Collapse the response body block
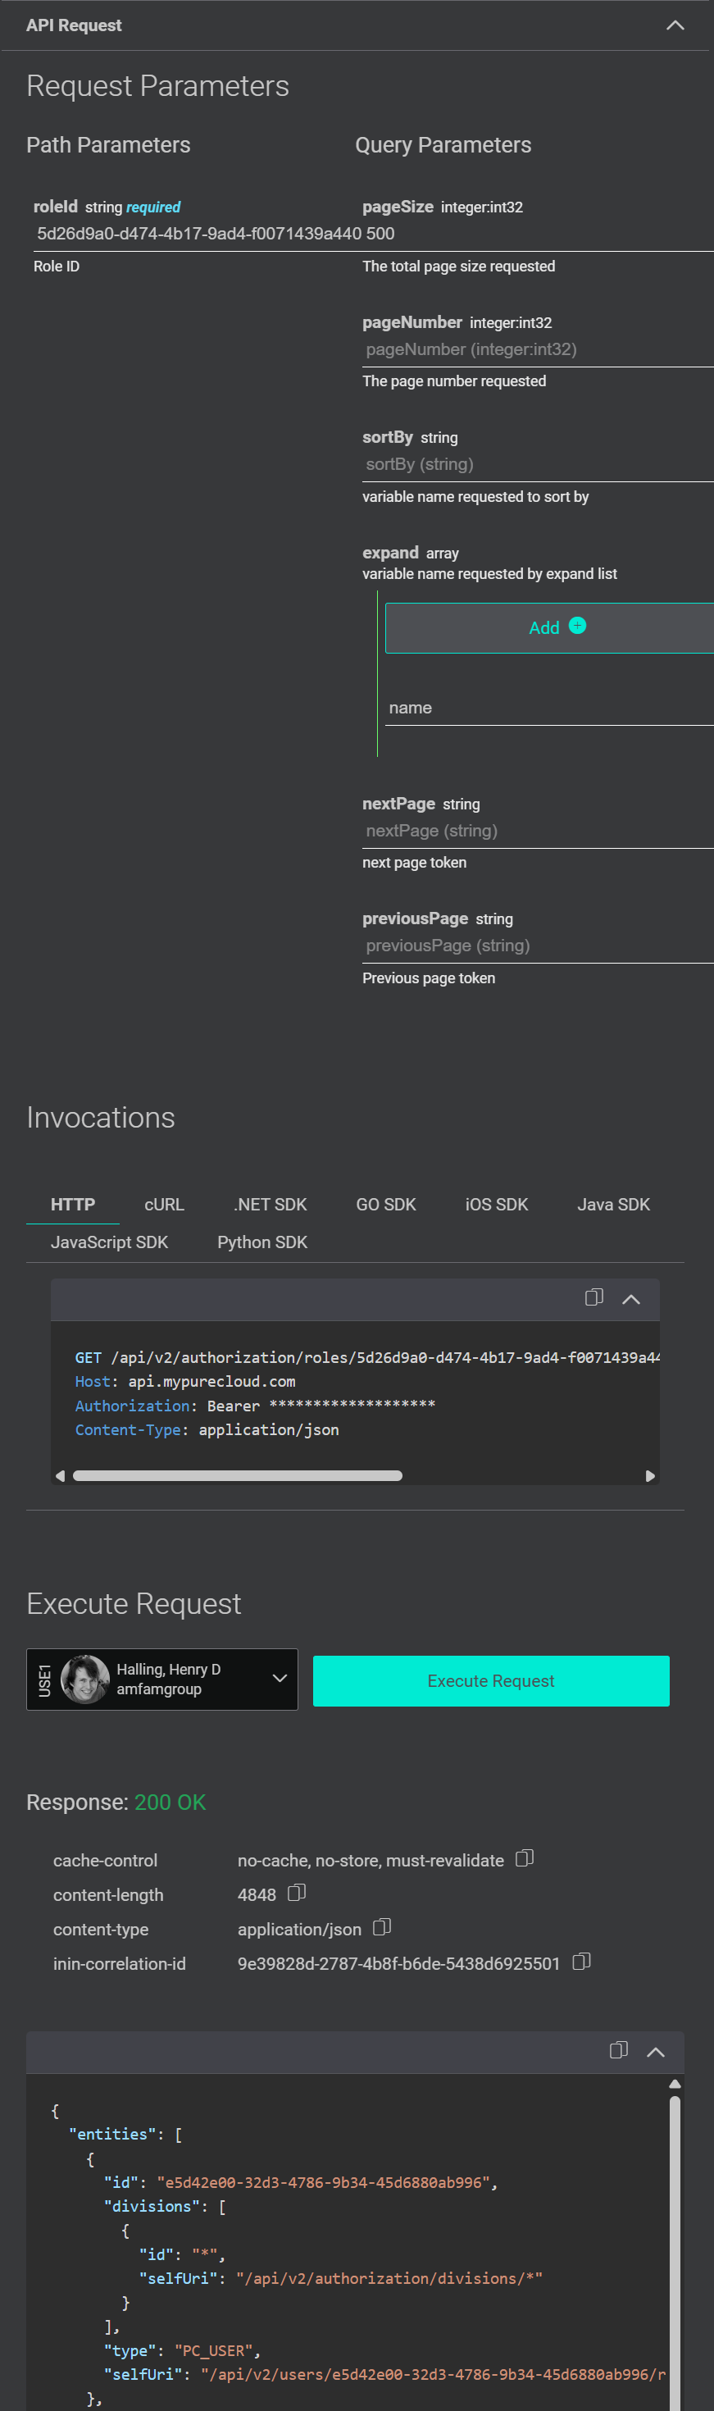Screen dimensions: 714x2411 pos(656,2052)
